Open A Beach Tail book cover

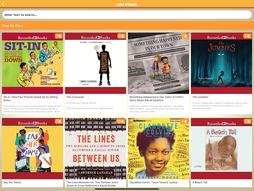221,149
